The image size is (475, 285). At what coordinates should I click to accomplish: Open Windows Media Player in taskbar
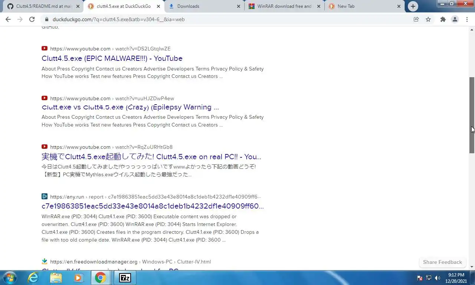tap(78, 278)
